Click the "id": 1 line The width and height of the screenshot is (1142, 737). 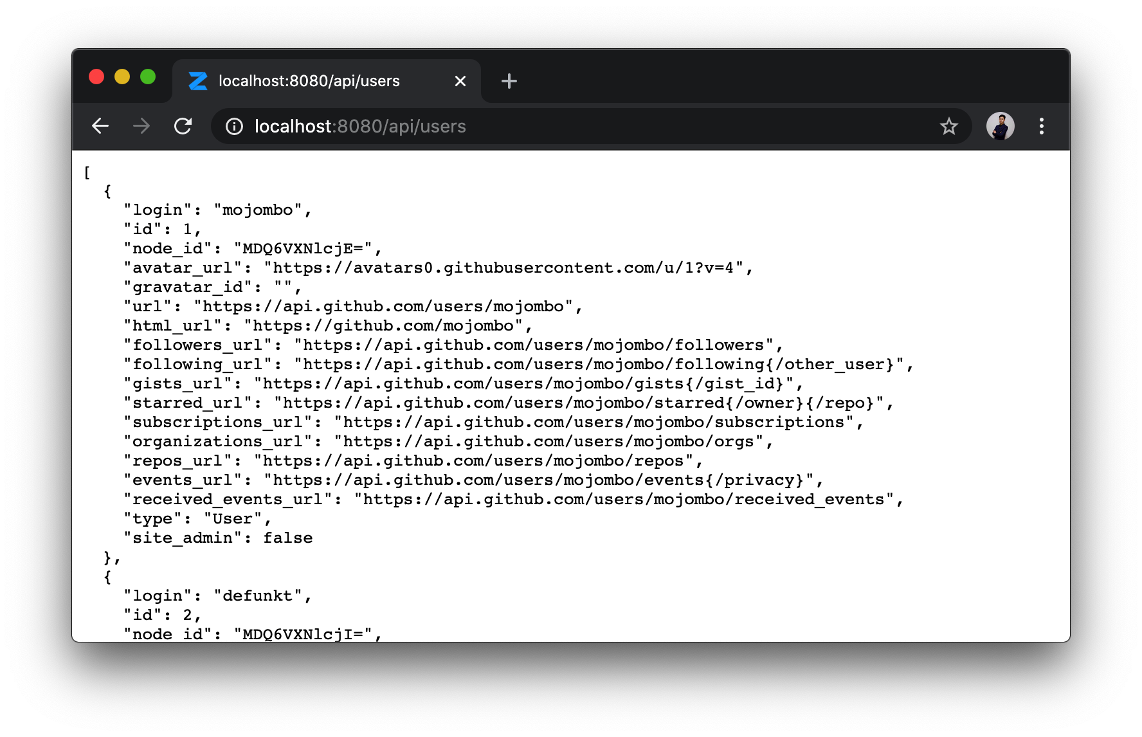coord(163,230)
